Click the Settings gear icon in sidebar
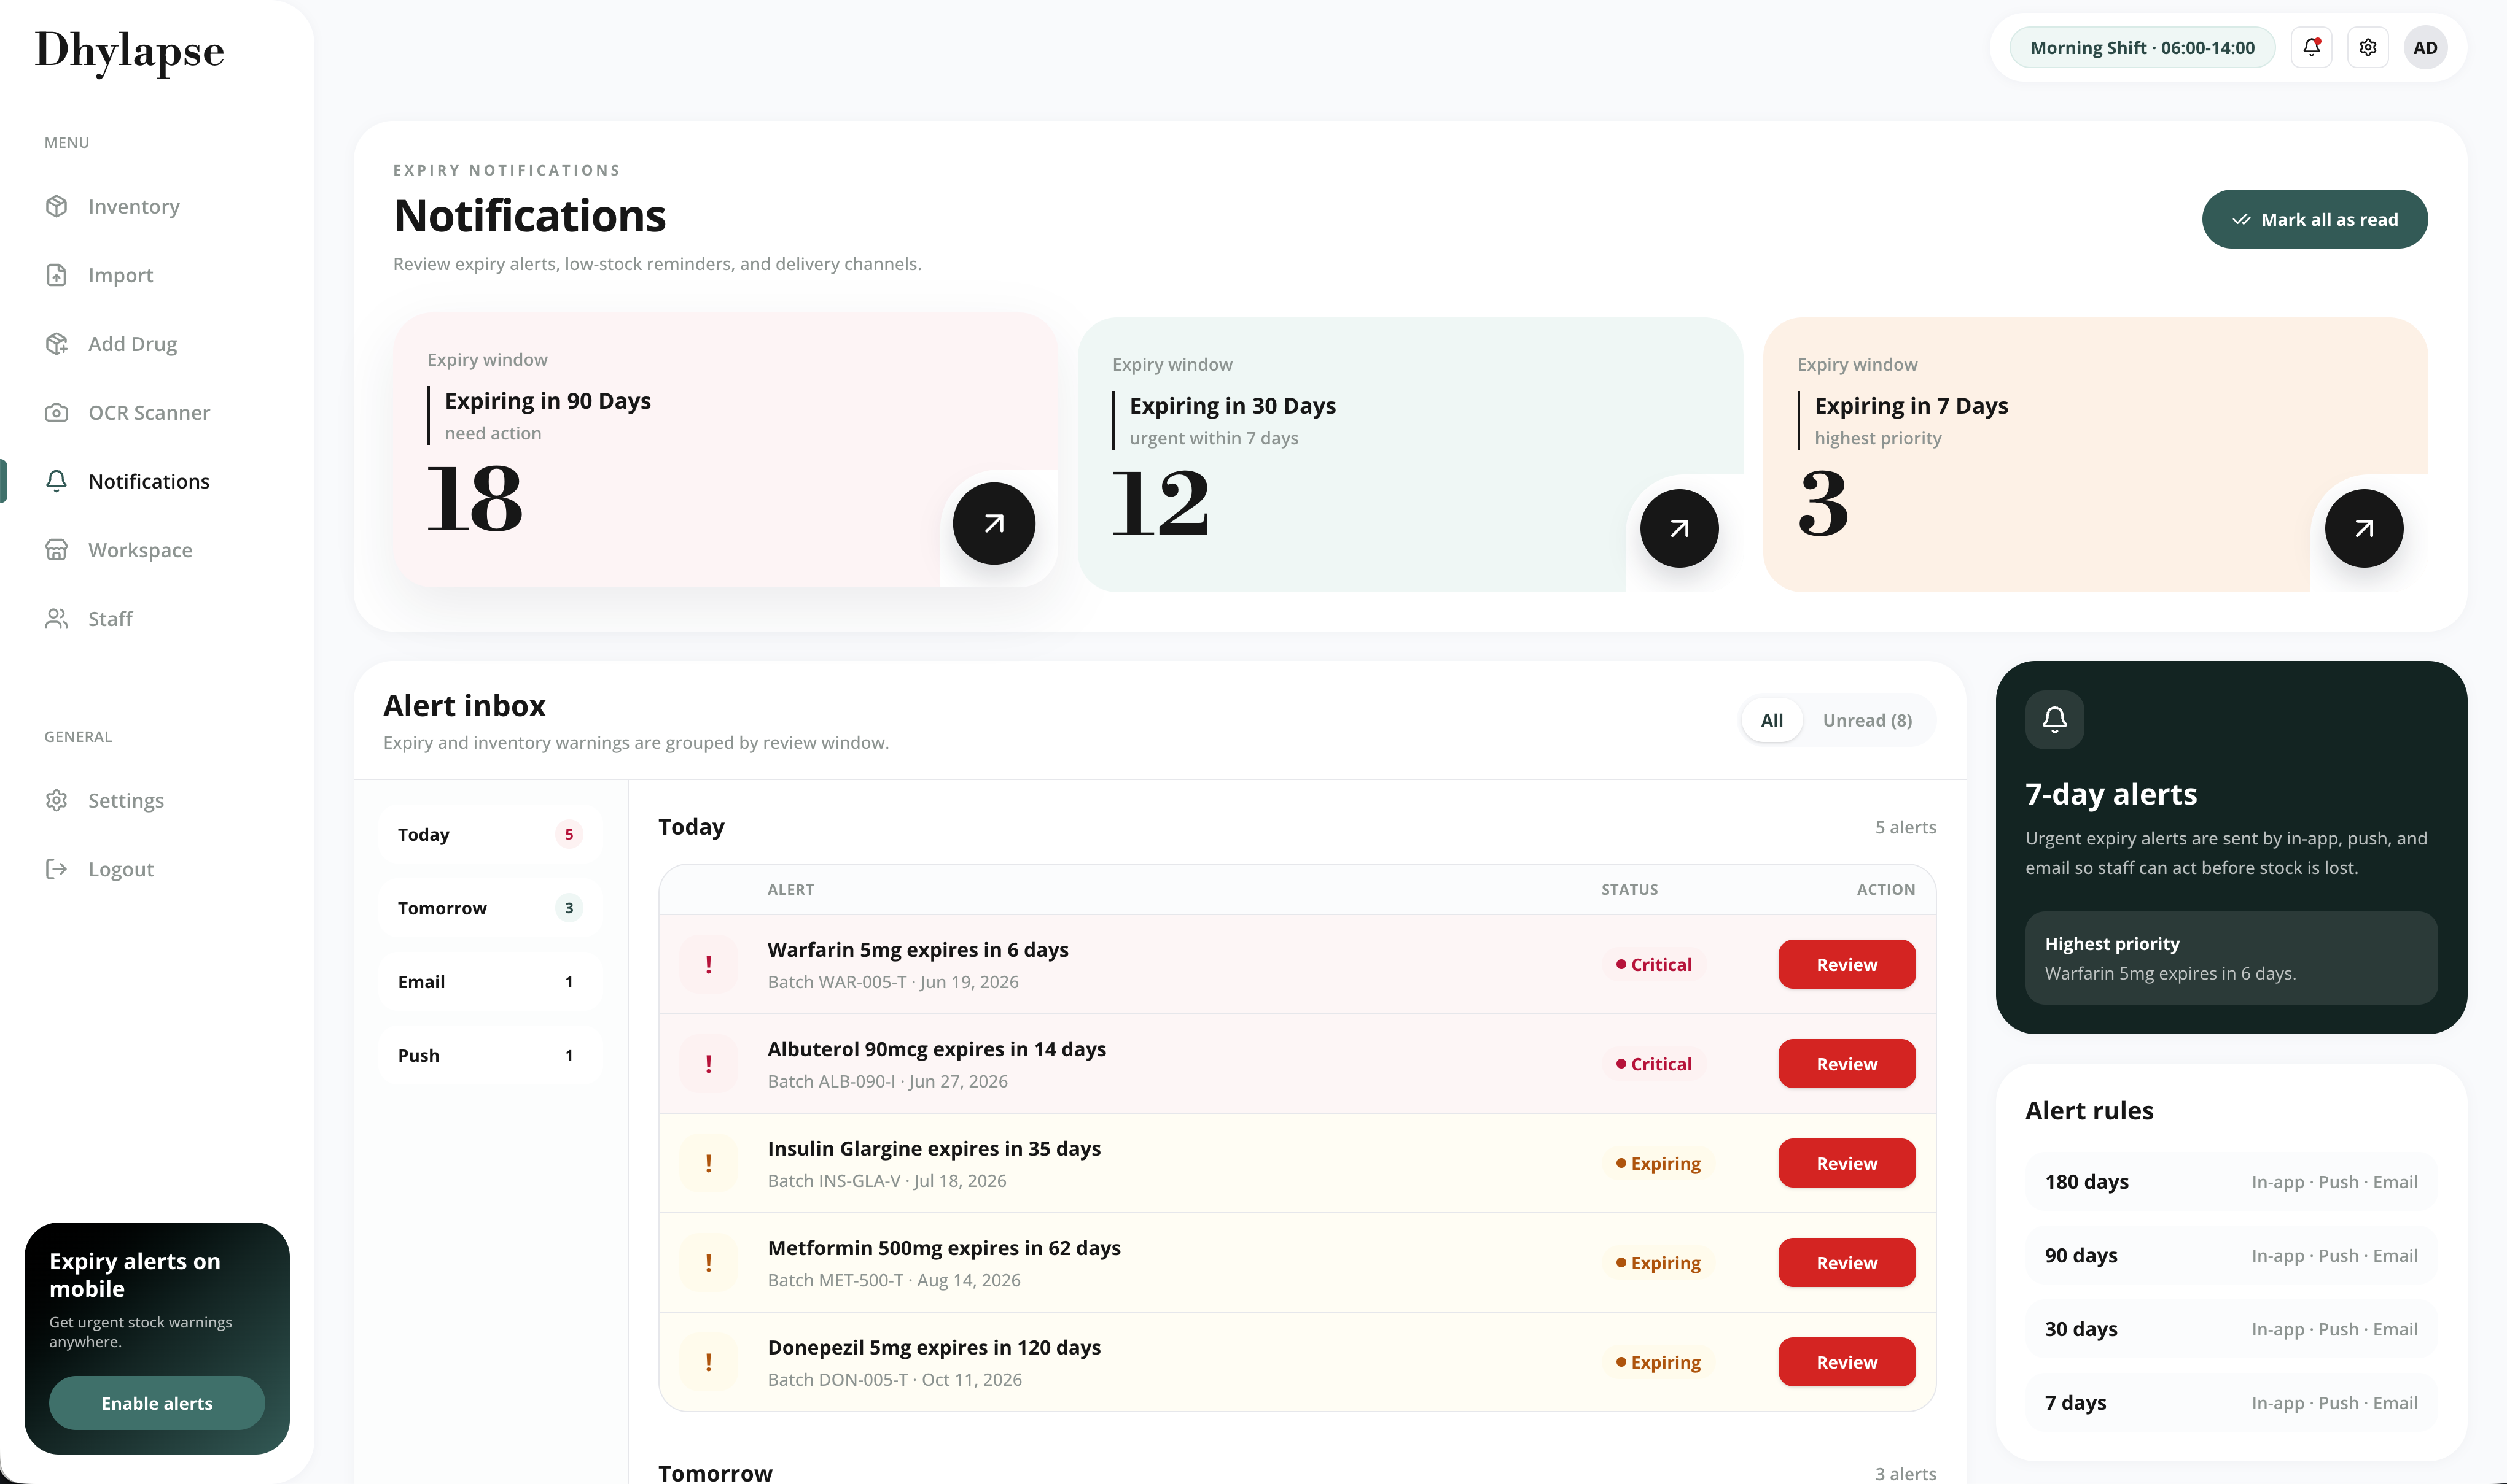The width and height of the screenshot is (2507, 1484). tap(57, 800)
